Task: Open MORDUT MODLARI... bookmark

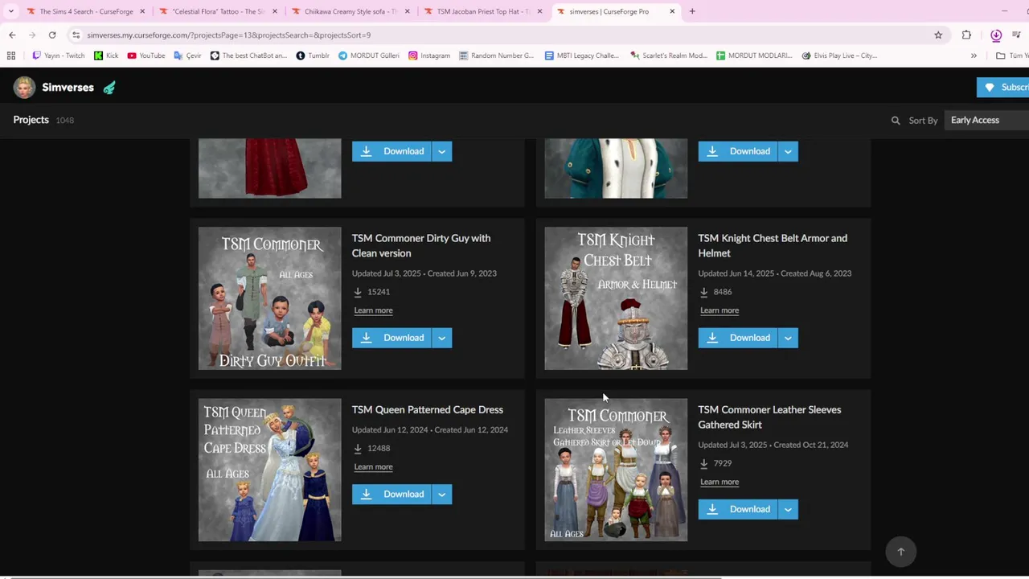Action: click(x=754, y=55)
